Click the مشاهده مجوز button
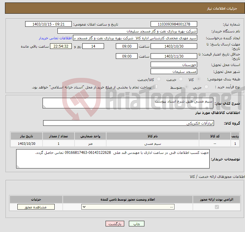 [36, 207]
